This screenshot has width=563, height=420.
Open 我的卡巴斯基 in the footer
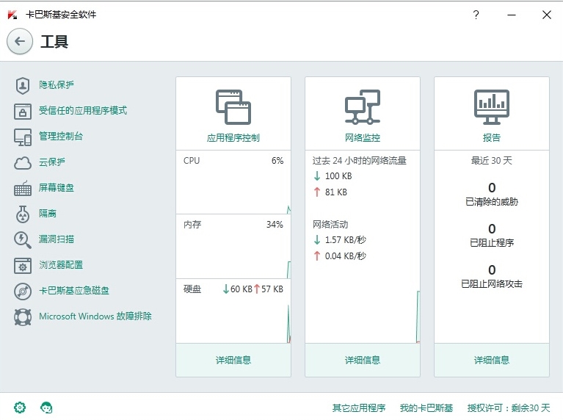point(426,408)
